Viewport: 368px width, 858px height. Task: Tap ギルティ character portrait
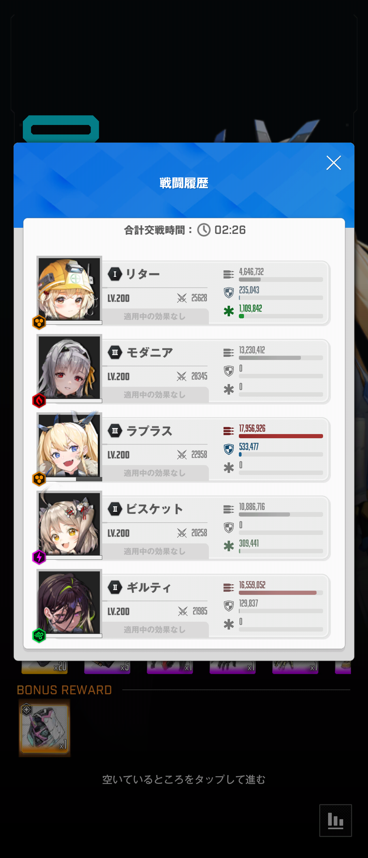point(69,602)
